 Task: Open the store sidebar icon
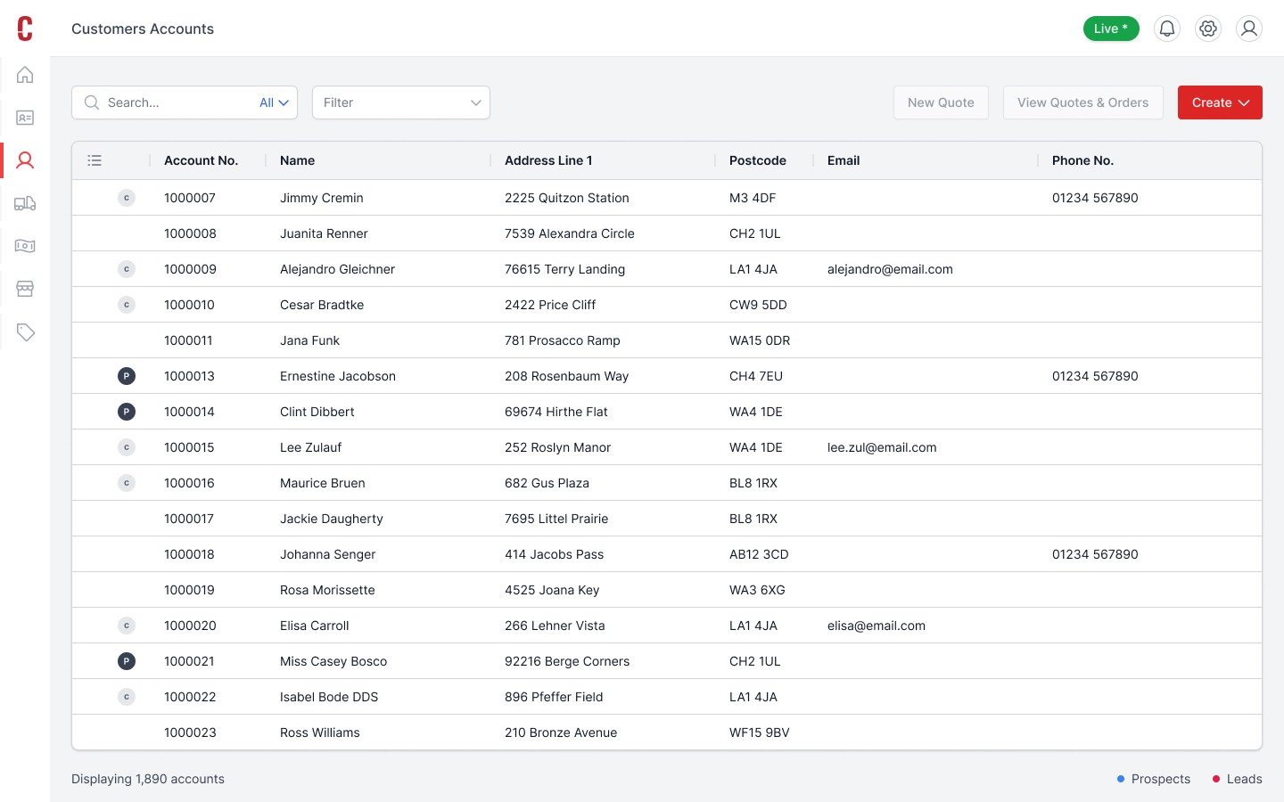tap(25, 289)
